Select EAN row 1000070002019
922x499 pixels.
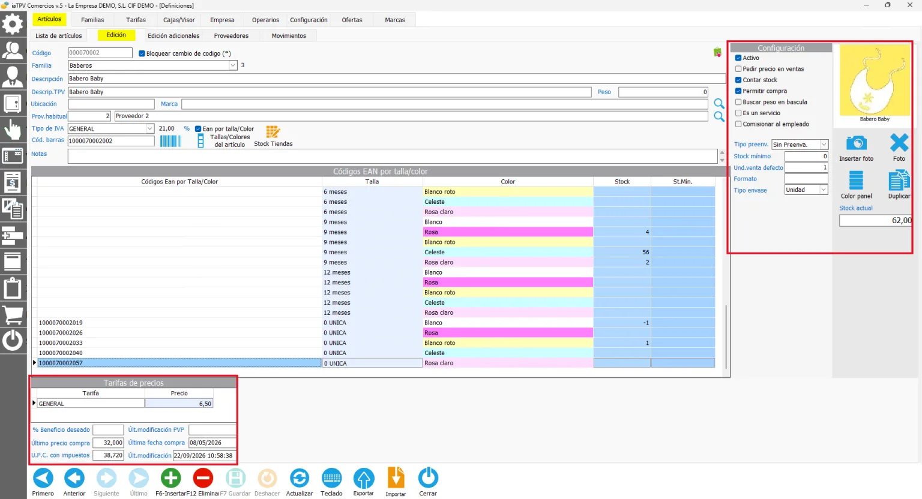pyautogui.click(x=179, y=323)
